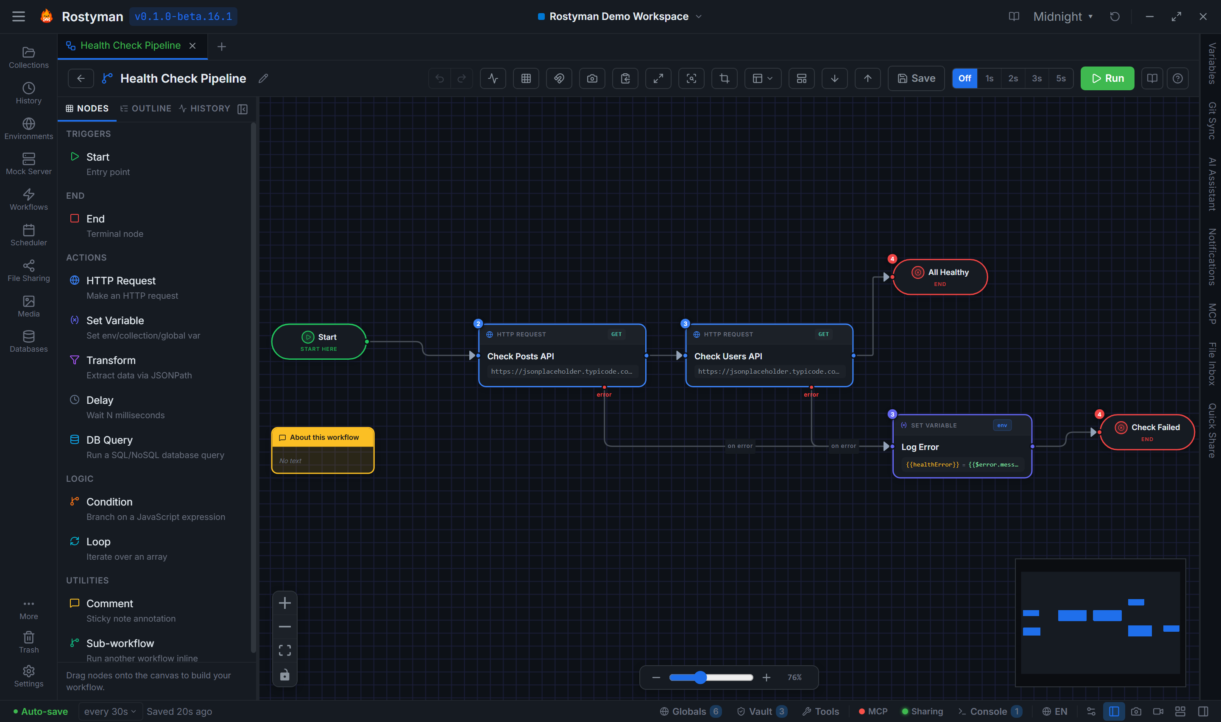Screen dimensions: 1221x722
Task: Open Globals in the status bar
Action: pyautogui.click(x=690, y=711)
